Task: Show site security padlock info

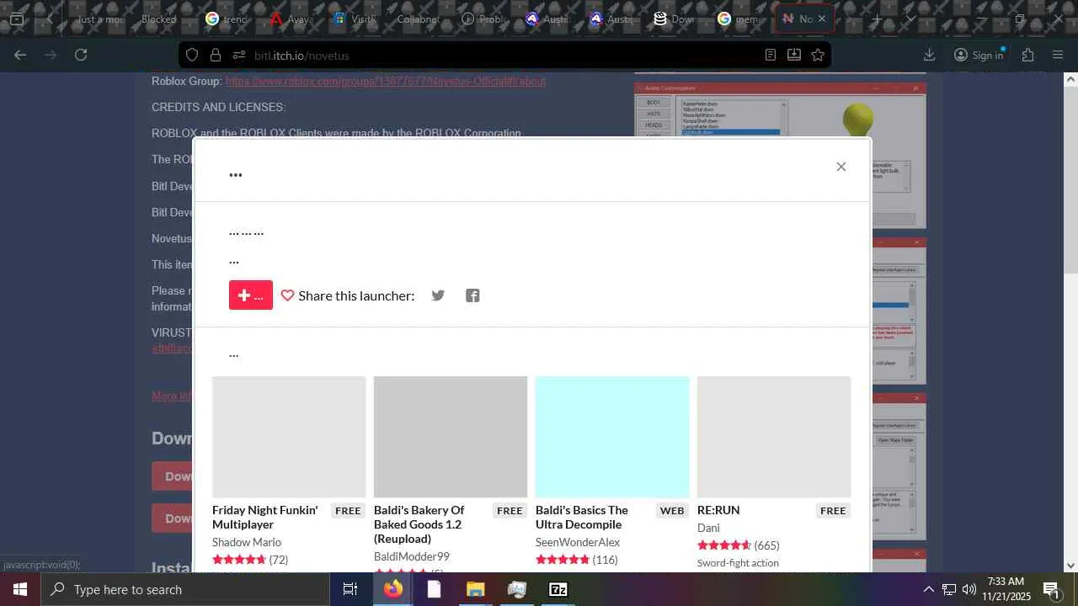Action: [216, 55]
